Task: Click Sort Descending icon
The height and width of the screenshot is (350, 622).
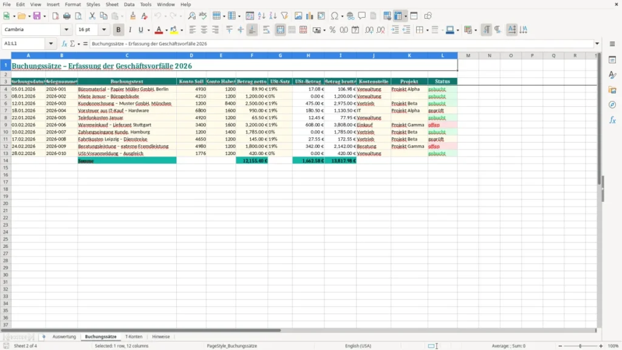Action: point(273,16)
